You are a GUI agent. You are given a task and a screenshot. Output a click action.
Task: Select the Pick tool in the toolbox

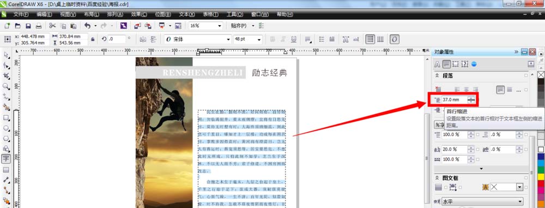tap(6, 55)
